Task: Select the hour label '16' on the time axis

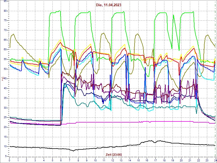Action: (147, 161)
